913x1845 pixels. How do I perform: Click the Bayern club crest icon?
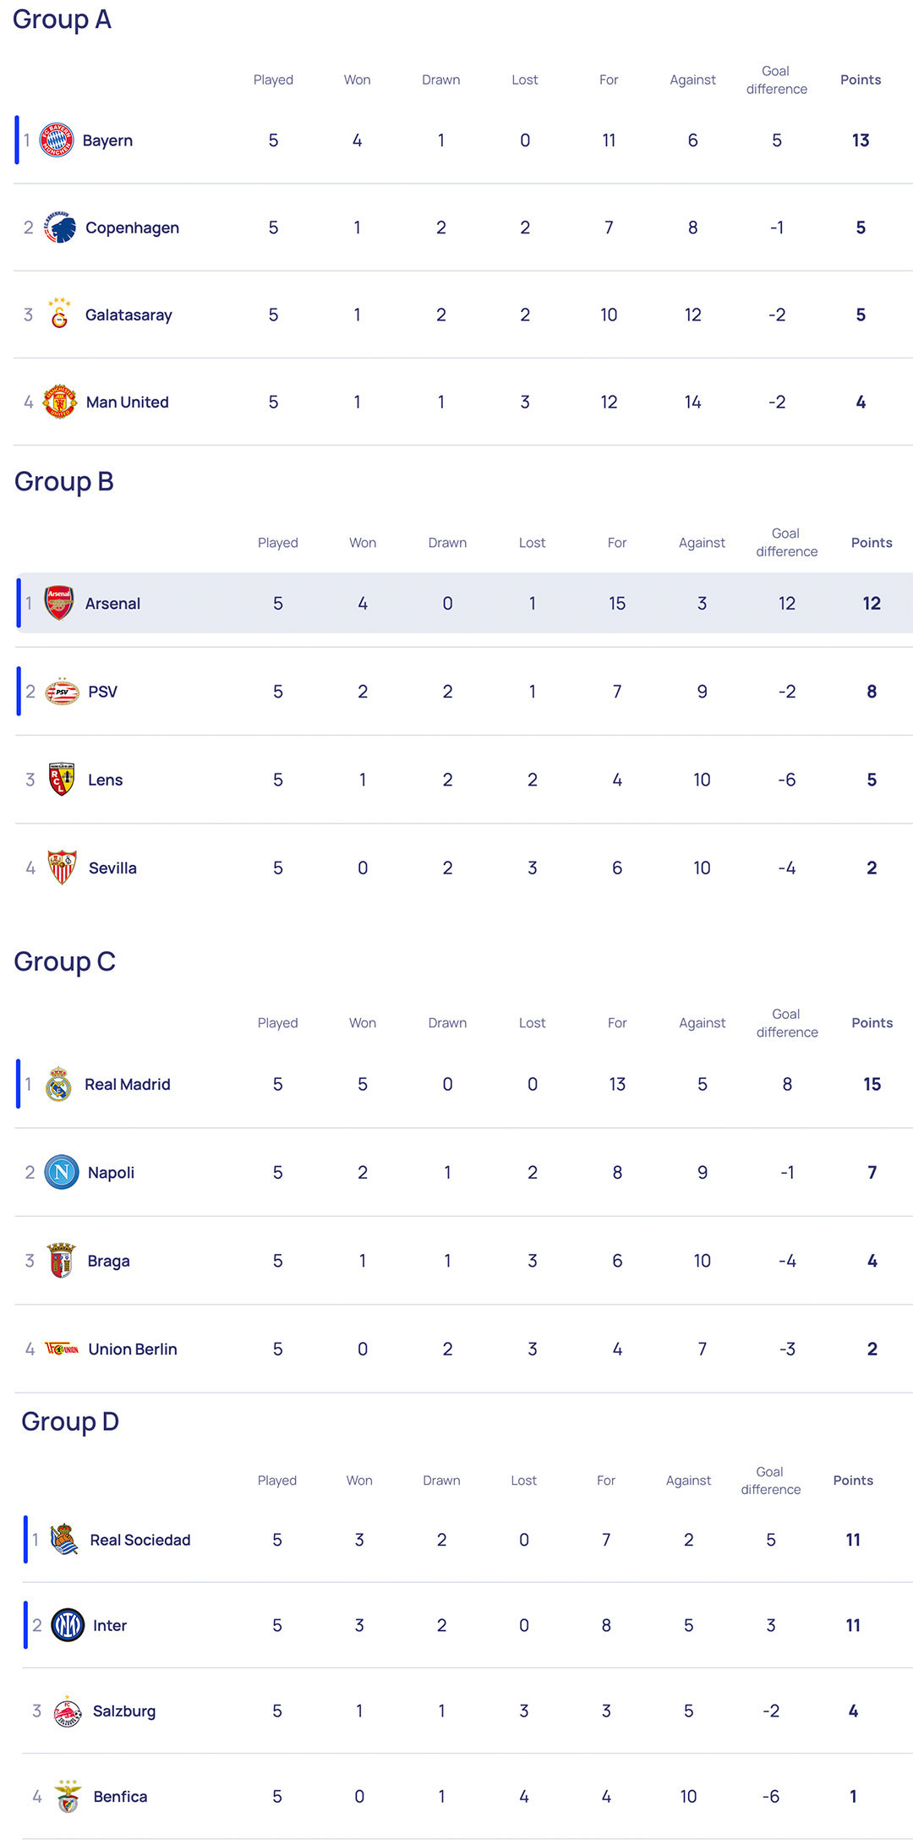coord(57,140)
